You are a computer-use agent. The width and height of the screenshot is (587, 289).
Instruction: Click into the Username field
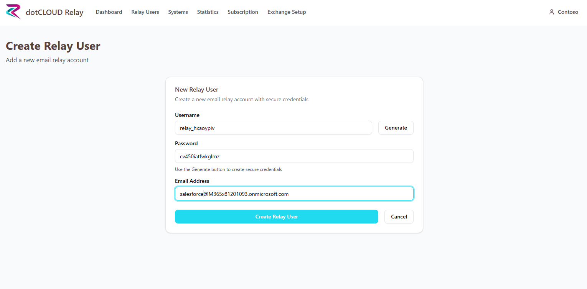click(x=273, y=128)
